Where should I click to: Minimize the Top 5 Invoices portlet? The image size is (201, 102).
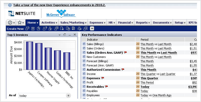pyautogui.click(x=70, y=35)
